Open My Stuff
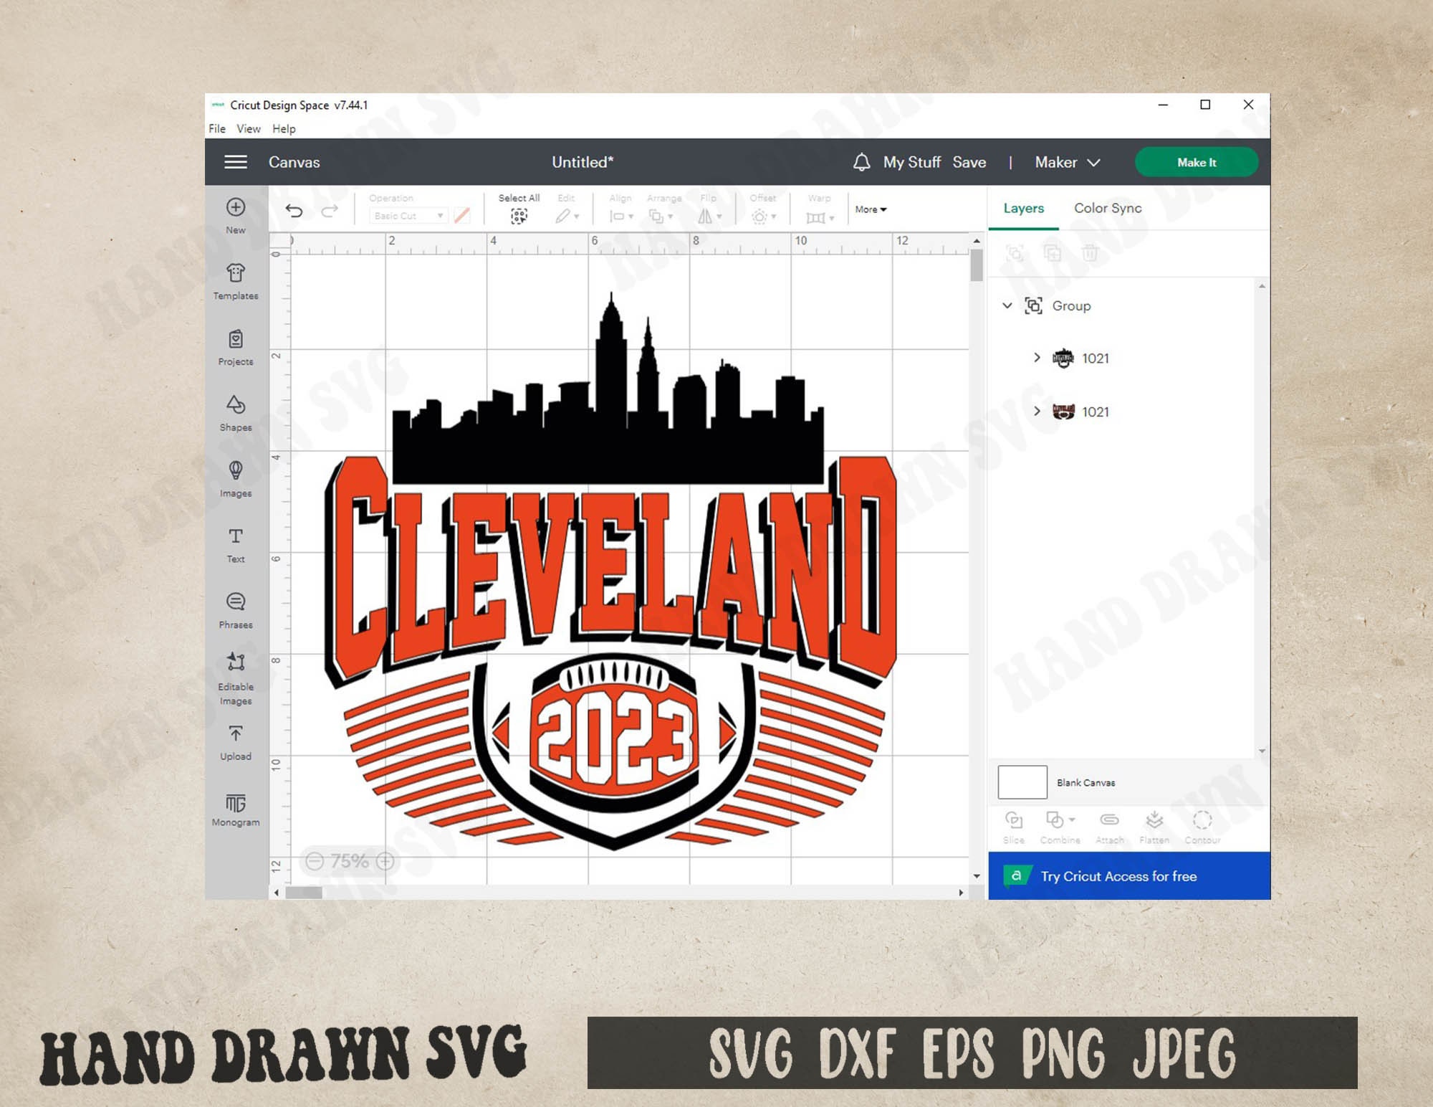 pyautogui.click(x=911, y=162)
